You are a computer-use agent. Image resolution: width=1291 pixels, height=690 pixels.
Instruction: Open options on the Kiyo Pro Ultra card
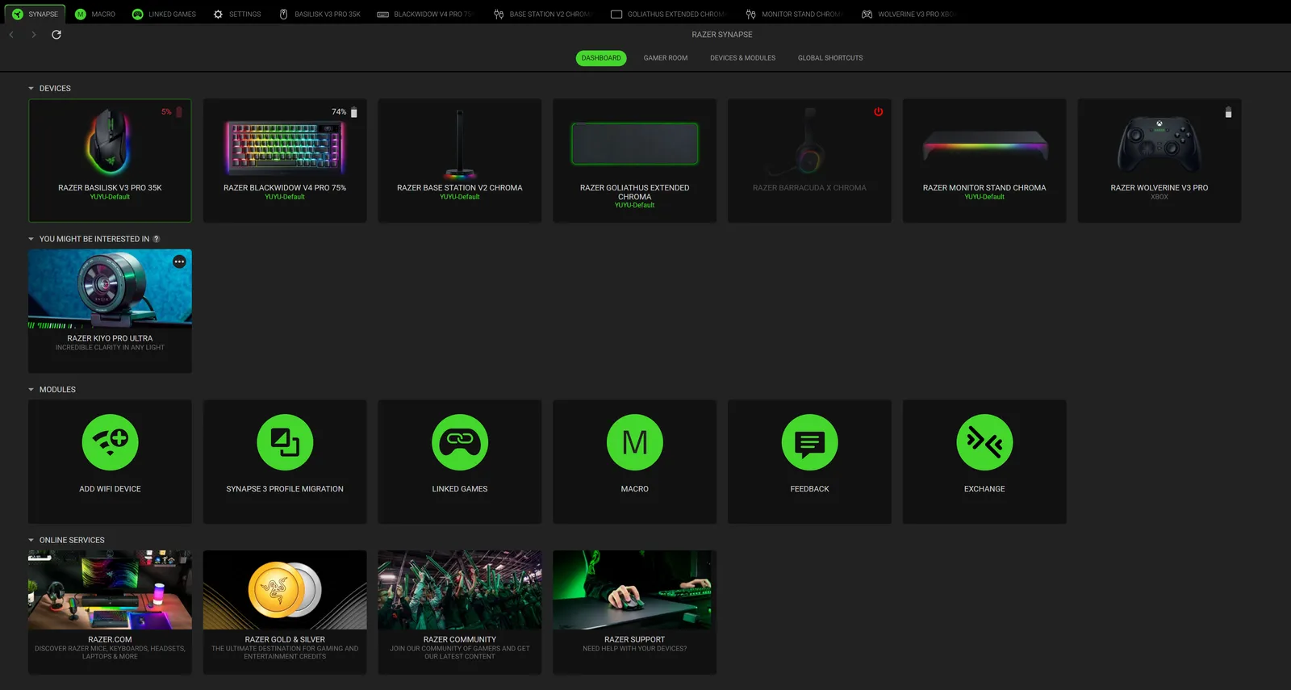click(x=179, y=261)
